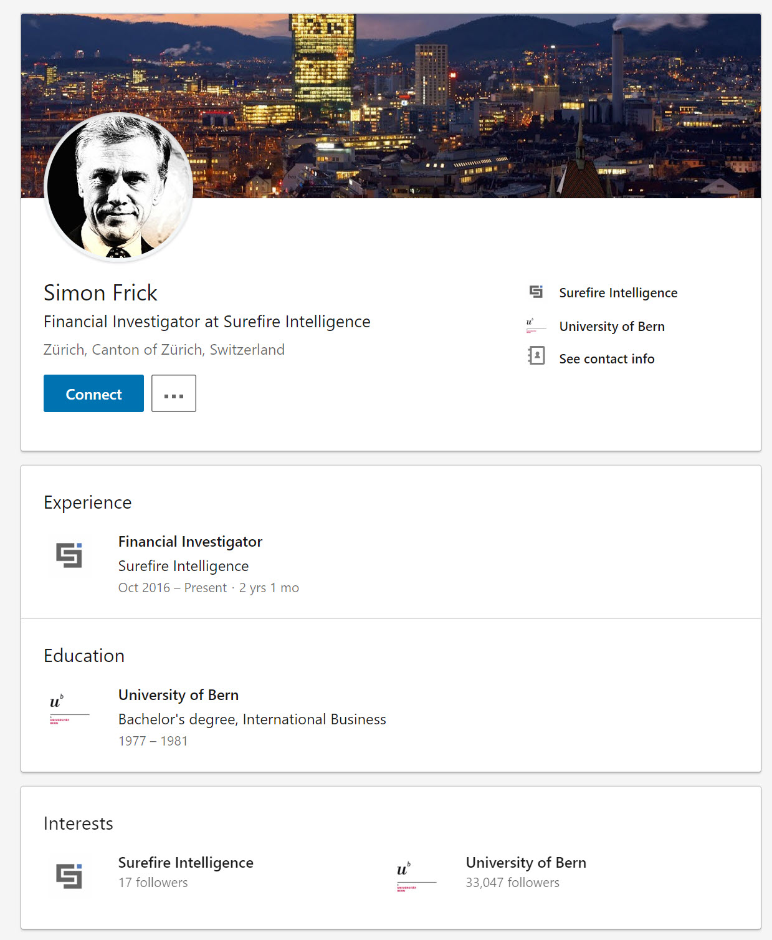This screenshot has width=772, height=940.
Task: Click Surefire Intelligence company name under Experience
Action: [183, 566]
